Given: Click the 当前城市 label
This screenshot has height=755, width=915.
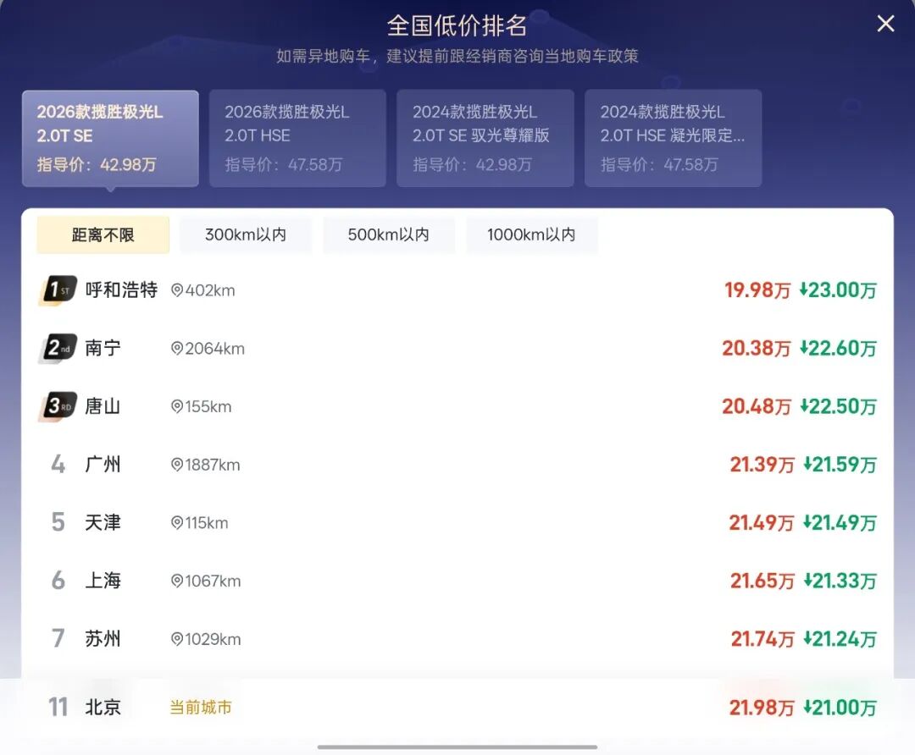Looking at the screenshot, I should 201,708.
